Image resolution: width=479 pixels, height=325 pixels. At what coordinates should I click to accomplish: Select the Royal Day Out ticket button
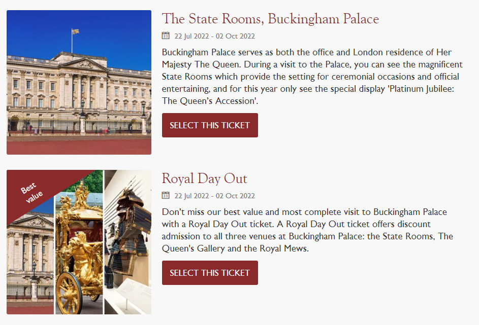click(x=210, y=273)
